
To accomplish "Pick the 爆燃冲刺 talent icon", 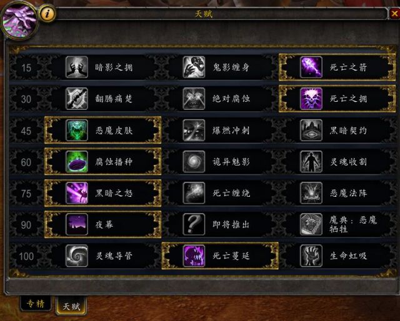I will coord(194,130).
